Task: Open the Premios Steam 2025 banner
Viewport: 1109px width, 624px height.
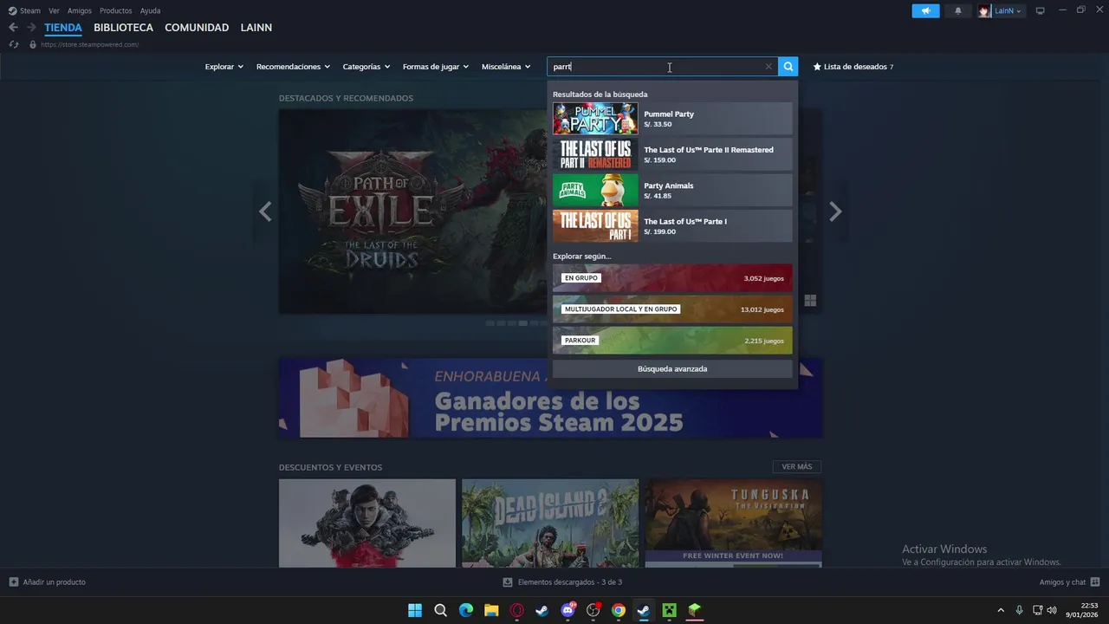Action: 551,398
